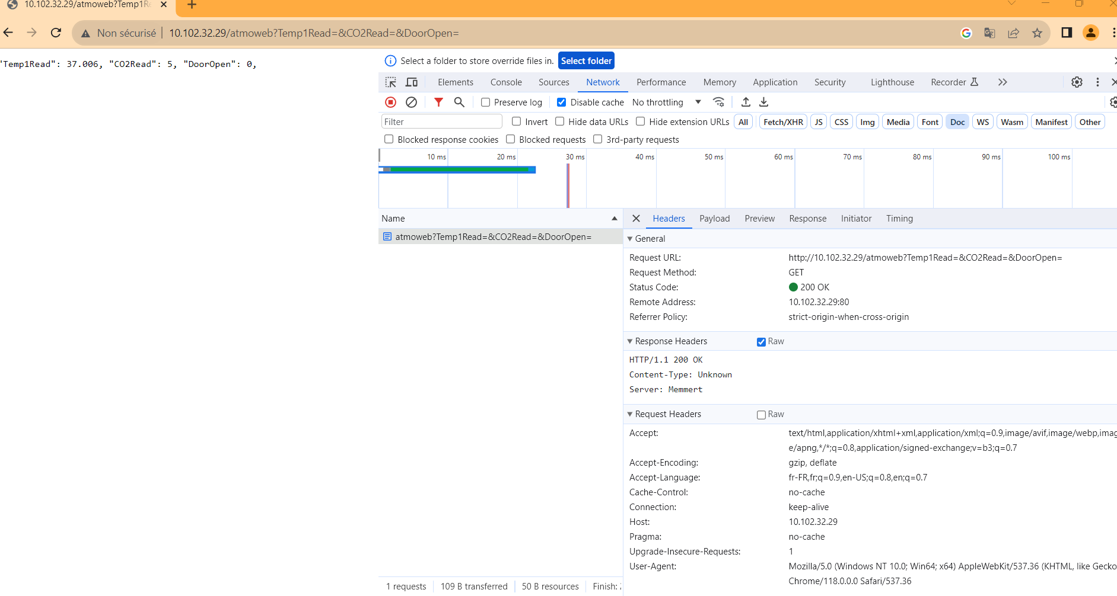Open network search magnifier
The image size is (1117, 596).
pyautogui.click(x=459, y=102)
